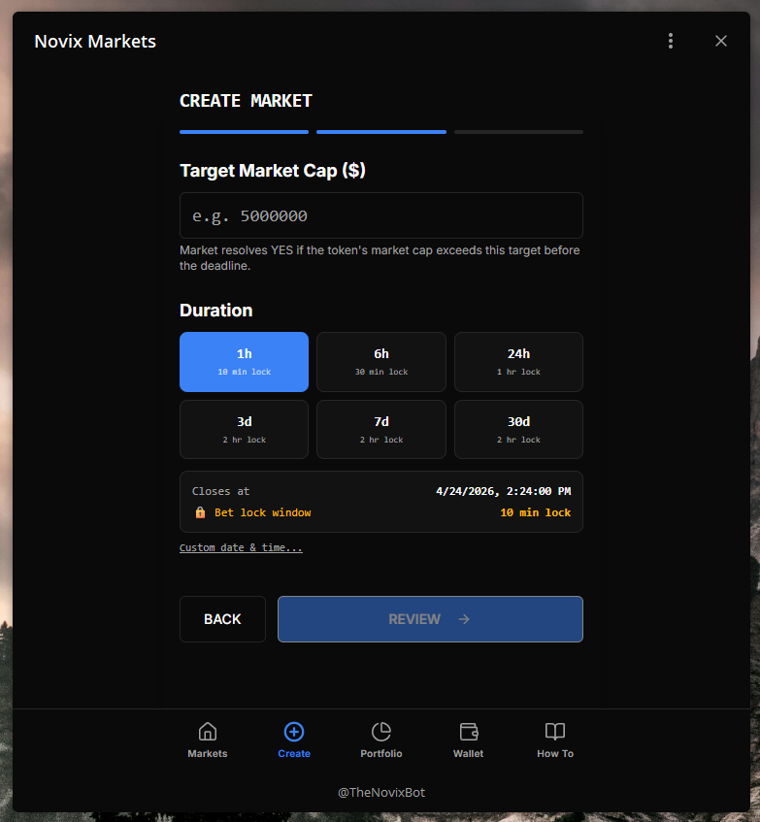Click the orange bet lock padlock icon

[200, 512]
